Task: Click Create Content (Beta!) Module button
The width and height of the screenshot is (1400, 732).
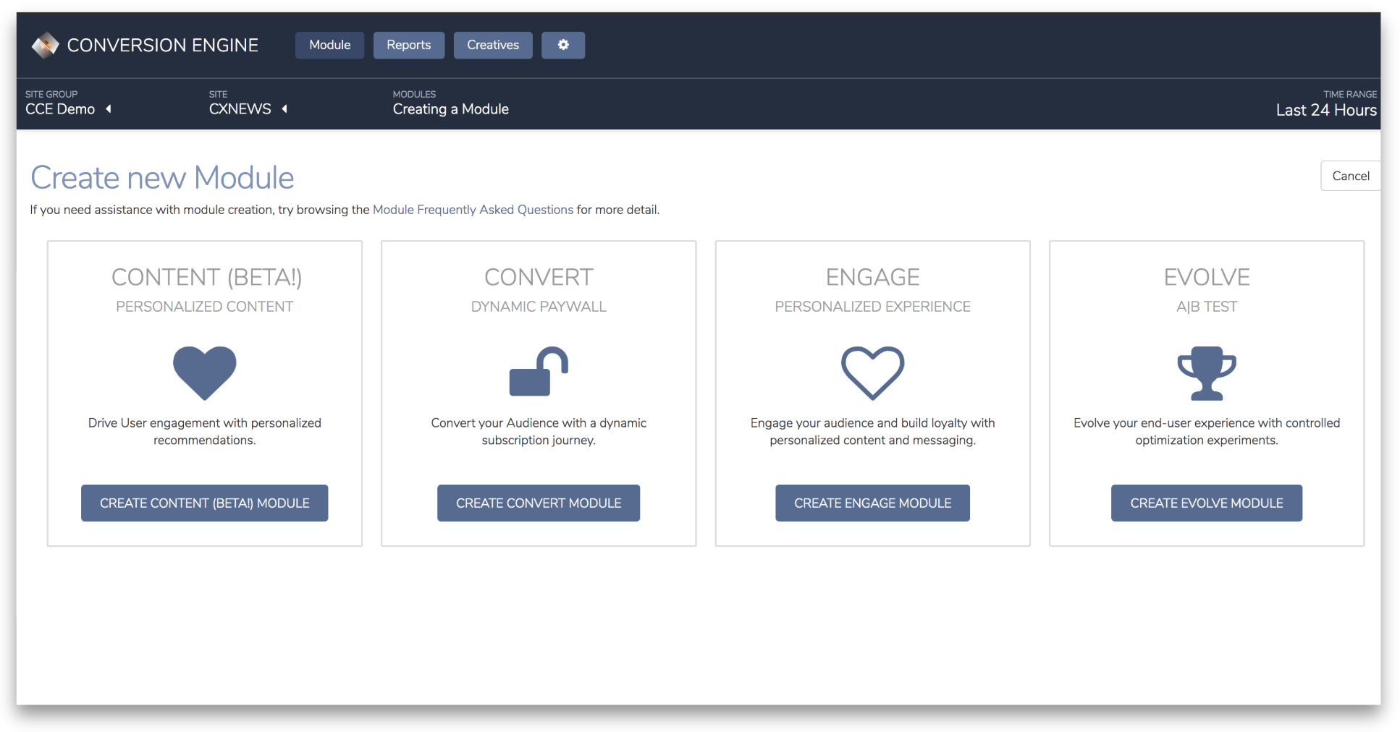Action: click(205, 503)
